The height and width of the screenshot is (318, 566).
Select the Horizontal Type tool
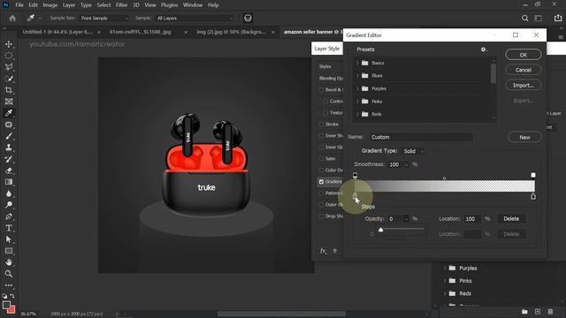(x=9, y=228)
